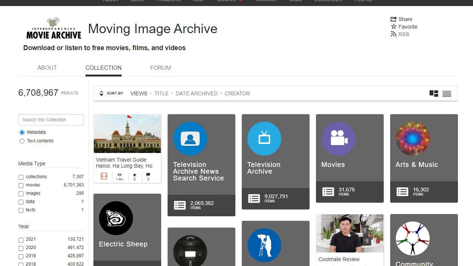Open the ABOUT tab
The width and height of the screenshot is (473, 266).
47,68
